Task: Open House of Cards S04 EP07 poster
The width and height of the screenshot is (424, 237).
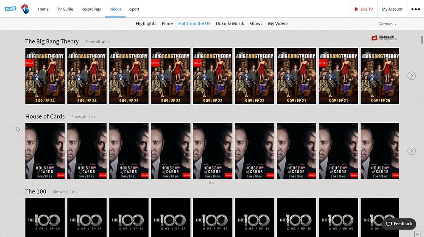Action: (296, 151)
